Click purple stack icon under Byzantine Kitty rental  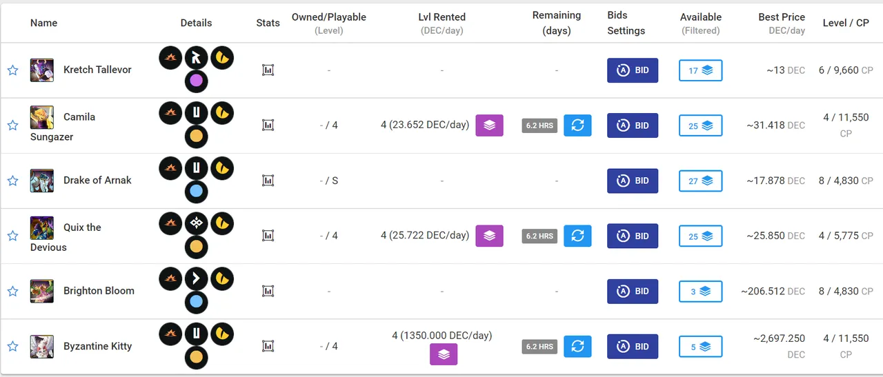(x=444, y=354)
